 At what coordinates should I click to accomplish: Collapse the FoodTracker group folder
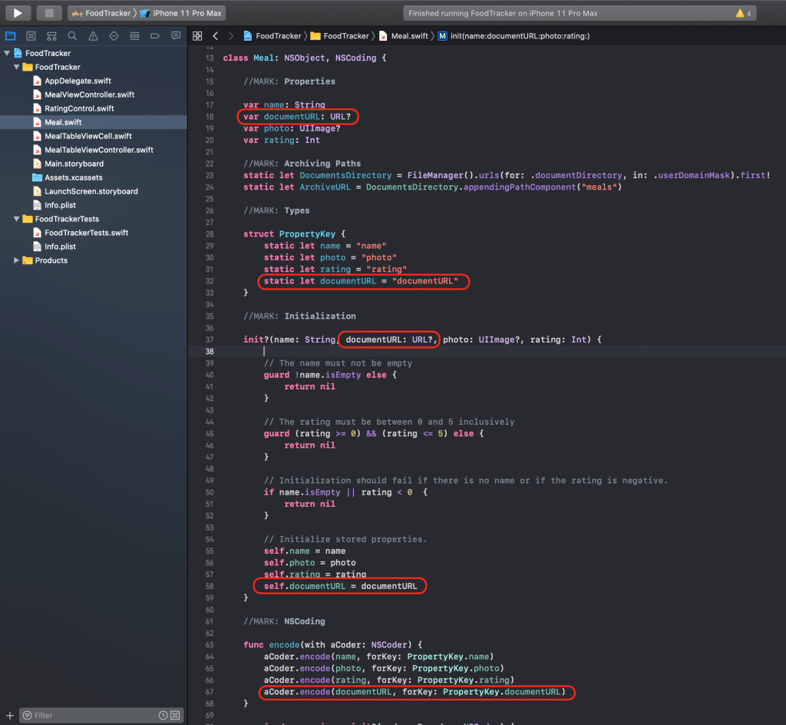coord(17,67)
